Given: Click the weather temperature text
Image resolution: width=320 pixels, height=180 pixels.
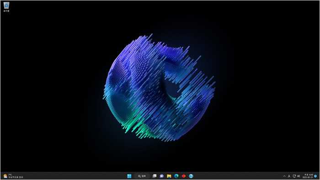Looking at the screenshot, I should tap(10, 175).
